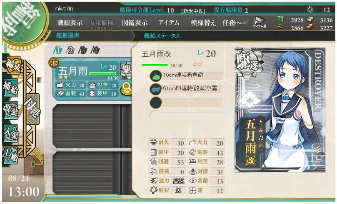Return to 母港 home port badge
The height and width of the screenshot is (204, 337).
tap(33, 109)
